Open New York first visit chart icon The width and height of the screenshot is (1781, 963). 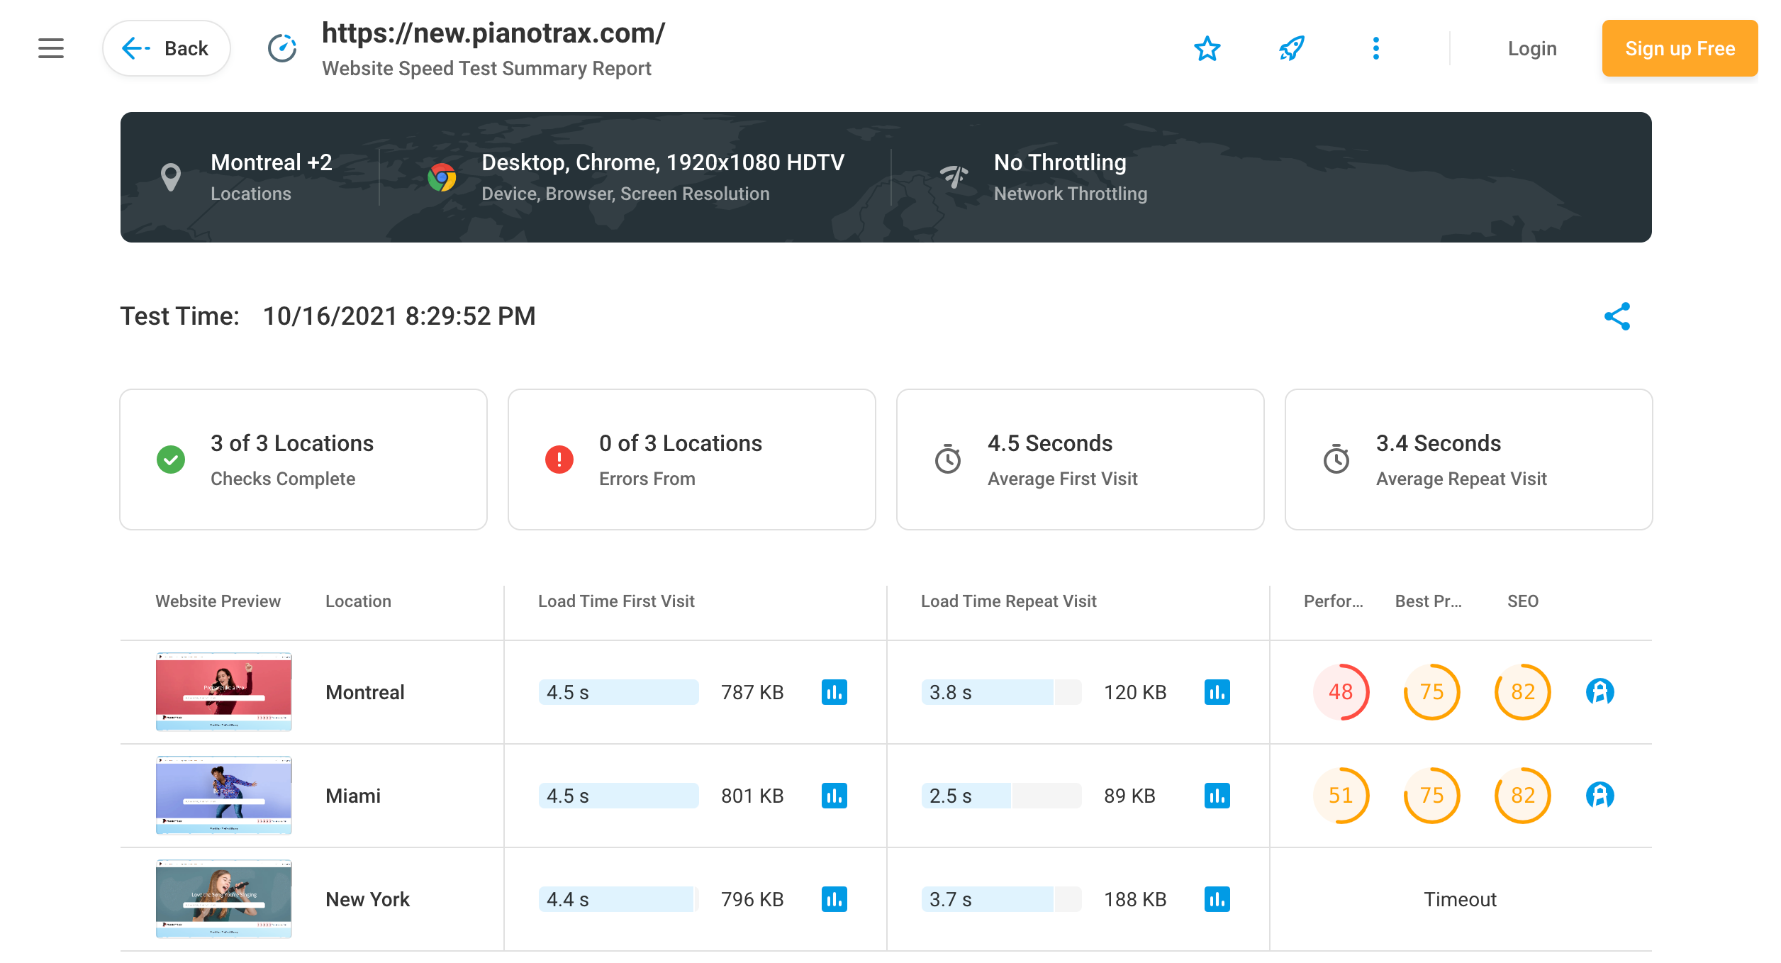click(834, 899)
